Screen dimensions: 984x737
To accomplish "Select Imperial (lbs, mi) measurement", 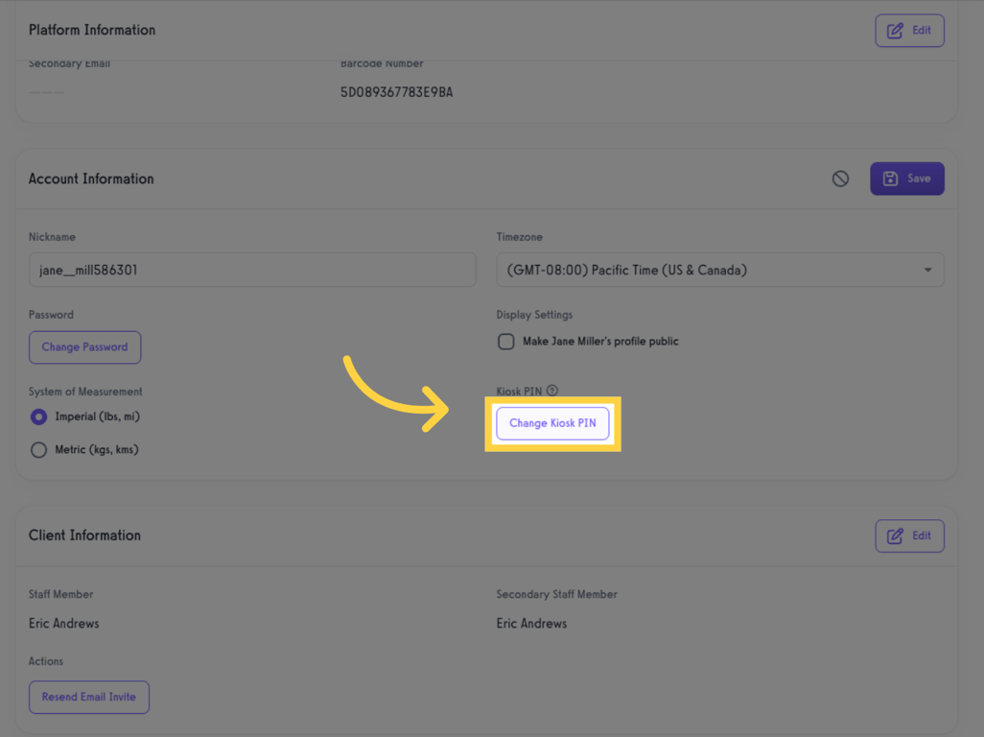I will coord(39,417).
